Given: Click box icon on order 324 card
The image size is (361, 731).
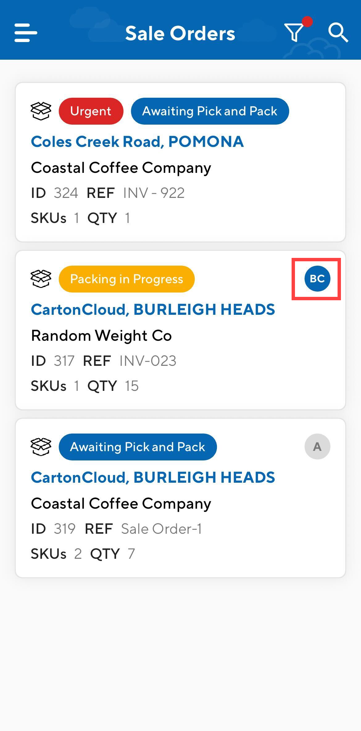Looking at the screenshot, I should (x=41, y=111).
